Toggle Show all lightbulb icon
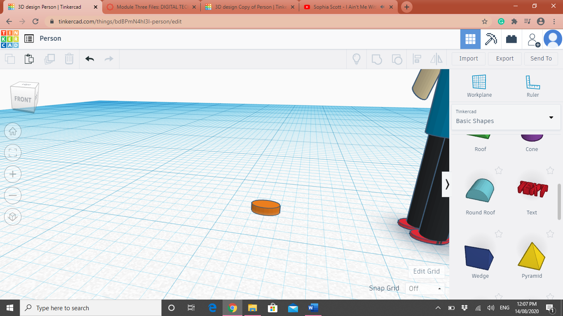Screen dimensions: 563x316 (357, 59)
